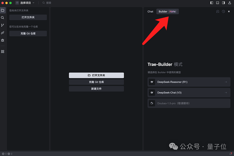Open errors and warnings status bar indicator
The image size is (234, 156).
click(7, 154)
